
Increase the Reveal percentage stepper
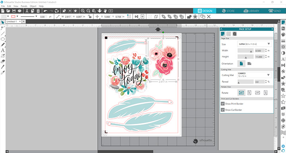(x=266, y=81)
